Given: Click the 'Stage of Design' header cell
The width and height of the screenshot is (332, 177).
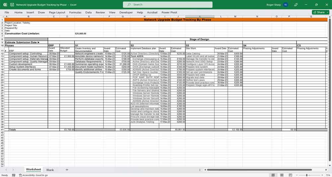Looking at the screenshot, I should pyautogui.click(x=199, y=39).
